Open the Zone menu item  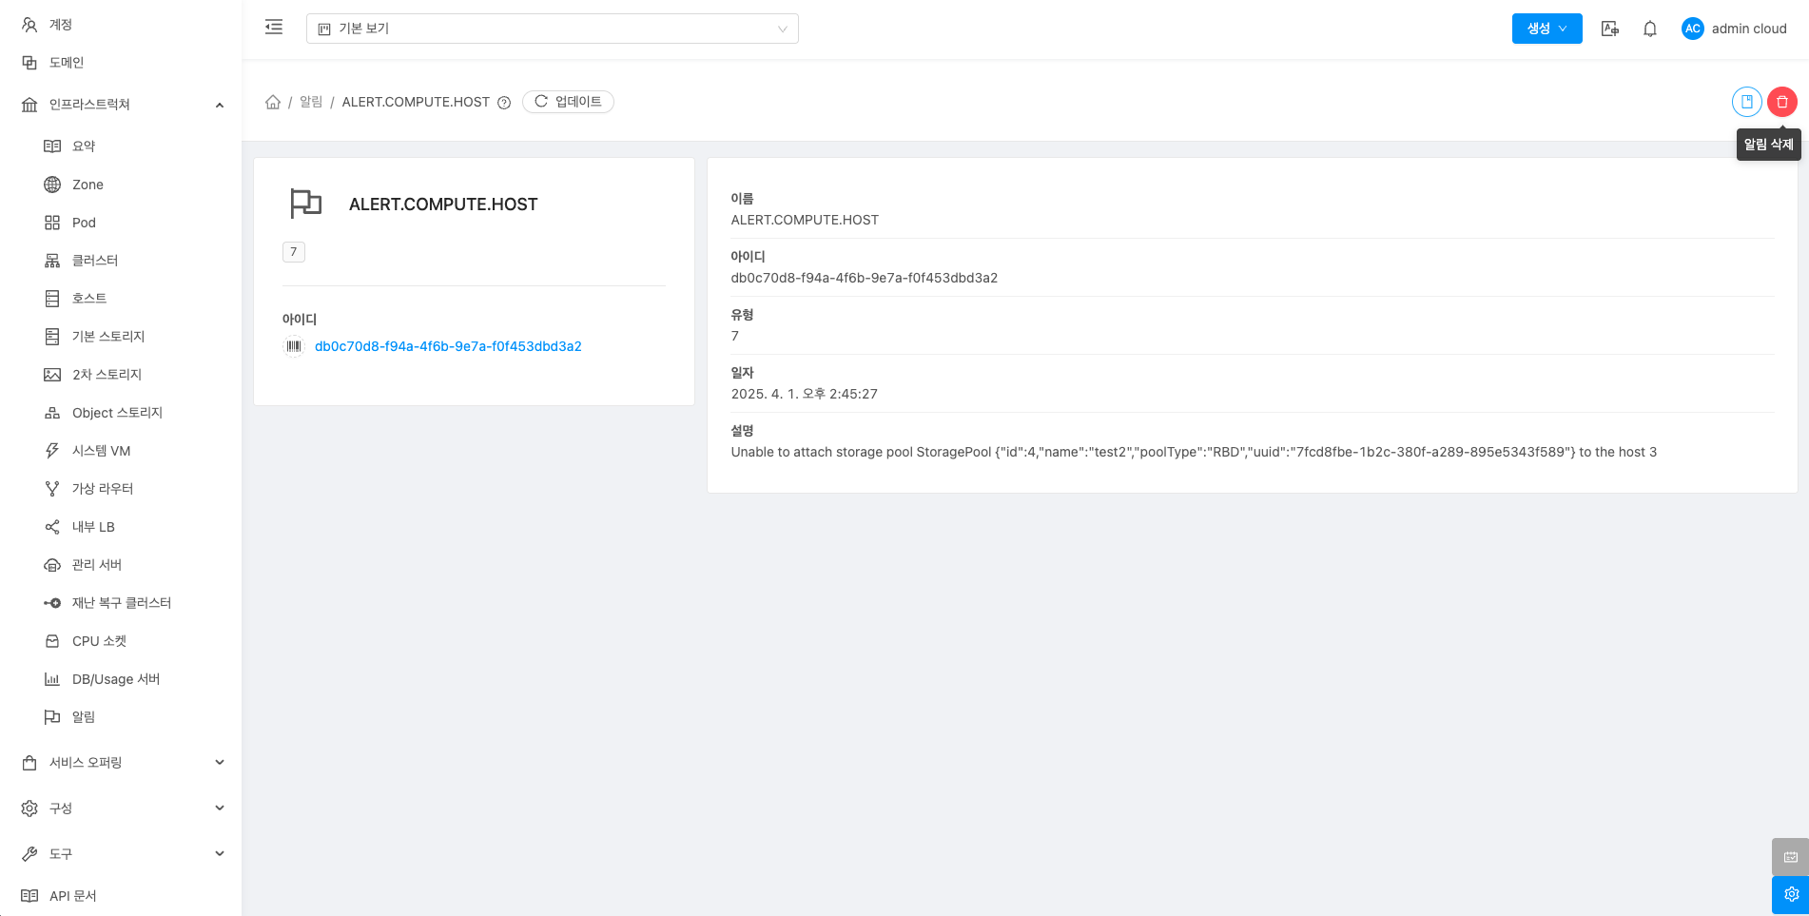coord(88,185)
